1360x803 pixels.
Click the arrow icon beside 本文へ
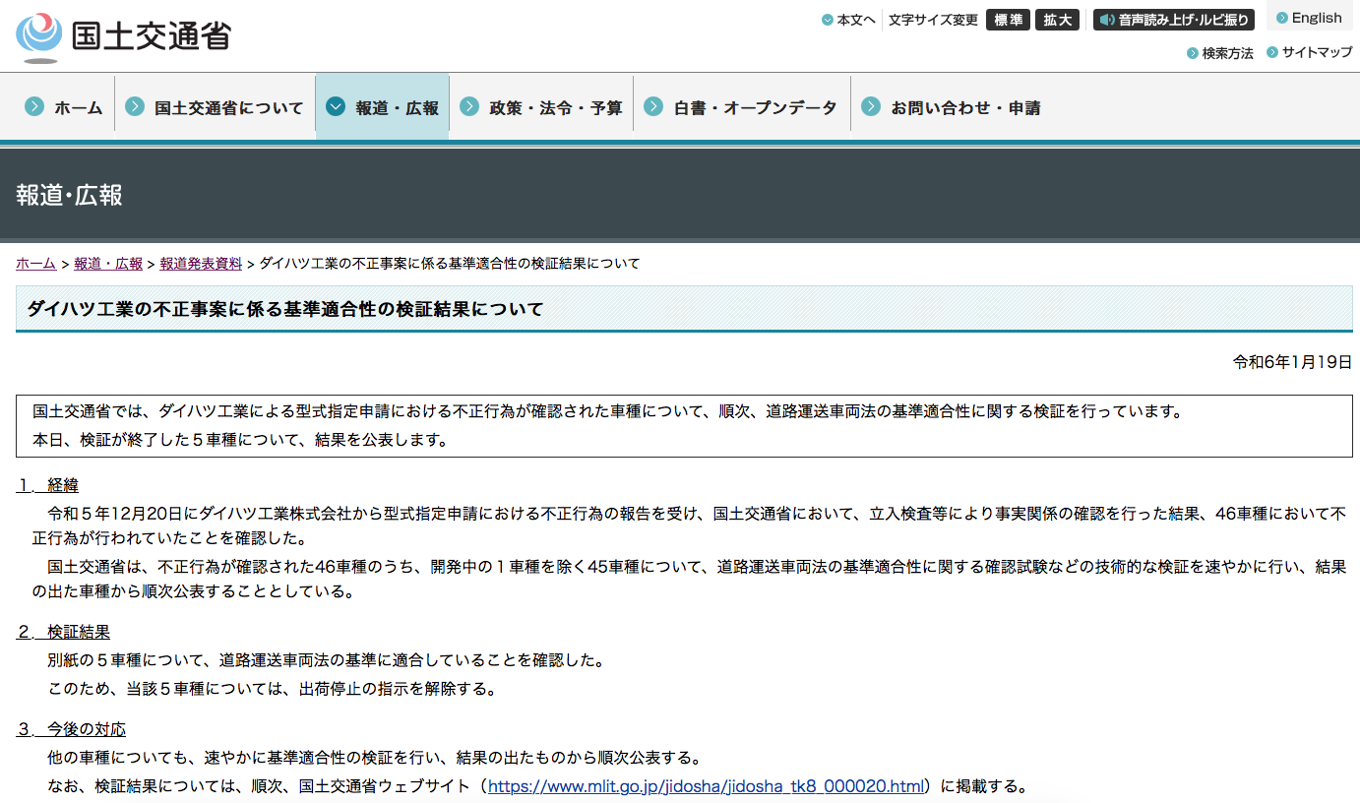[828, 20]
